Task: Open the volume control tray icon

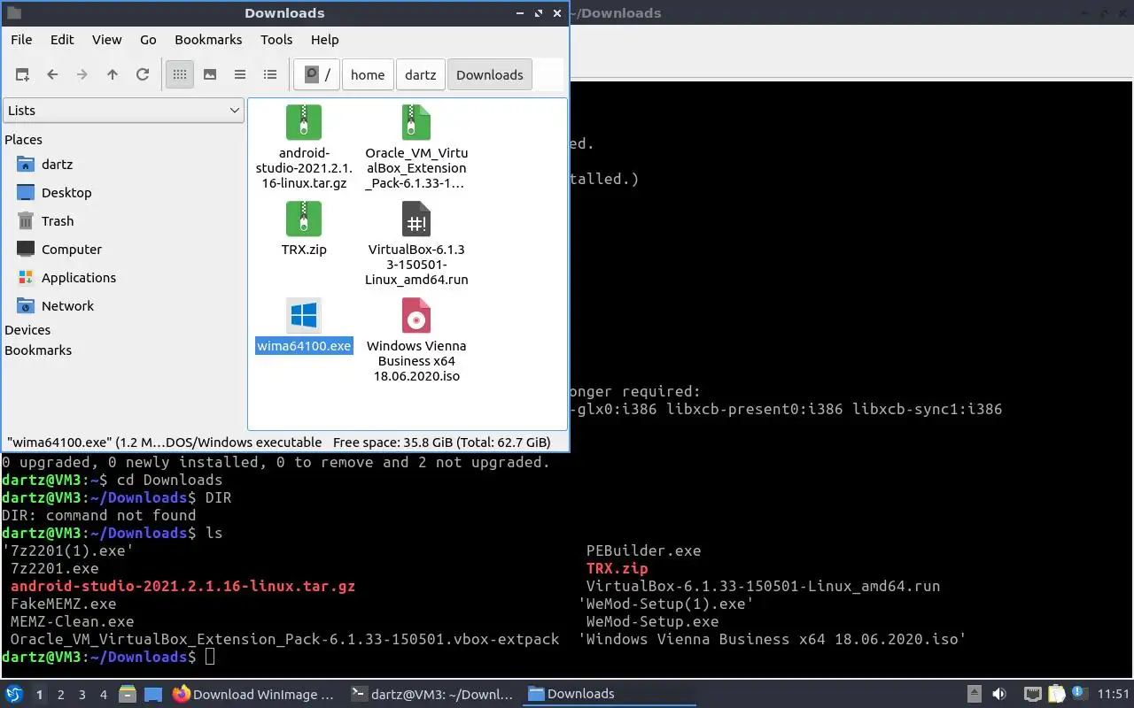Action: pos(999,695)
